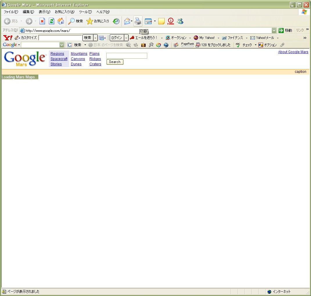Open Google toolbar search box dropdown
311x296 pixels.
[x=62, y=45]
